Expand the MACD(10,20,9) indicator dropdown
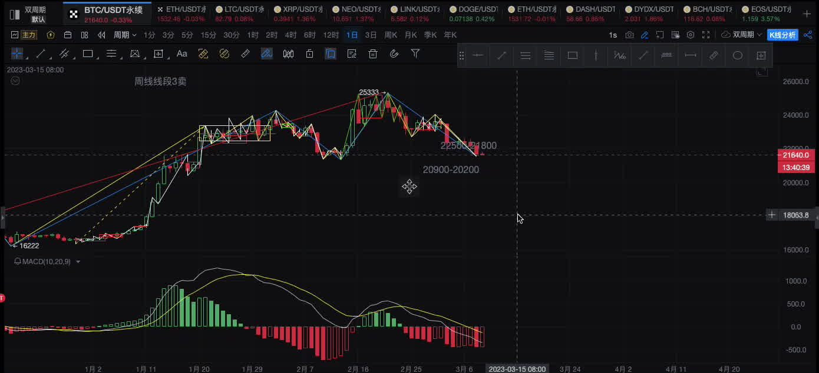Viewport: 819px width, 373px height. click(x=78, y=262)
